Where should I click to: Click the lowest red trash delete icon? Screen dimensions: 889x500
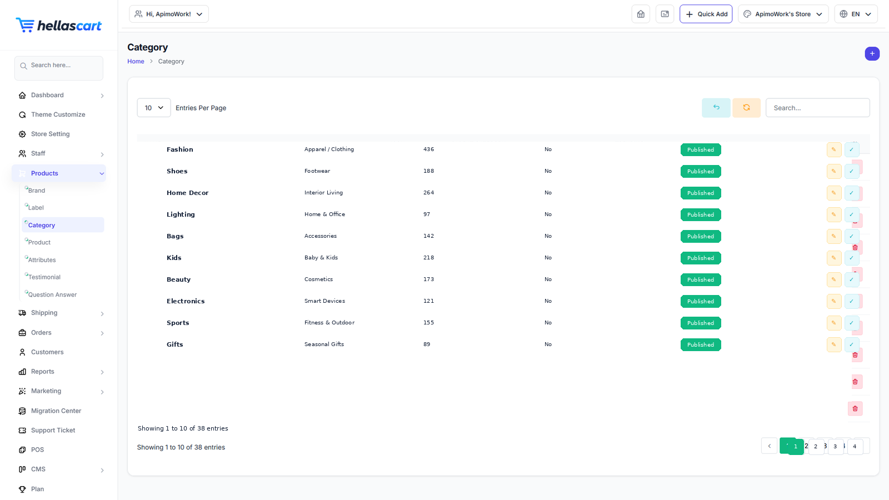(855, 409)
